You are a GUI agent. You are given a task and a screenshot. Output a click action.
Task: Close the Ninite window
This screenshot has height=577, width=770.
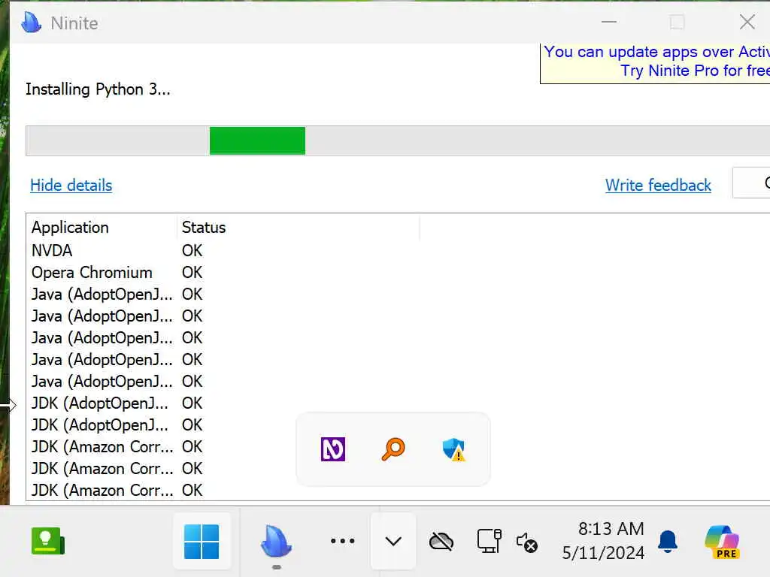click(x=747, y=22)
